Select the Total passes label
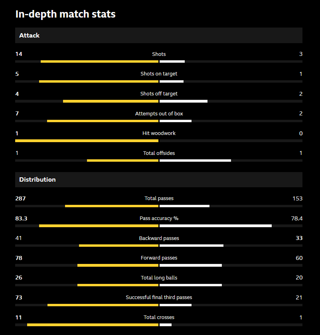Screen dimensions: 320x335 coord(159,198)
